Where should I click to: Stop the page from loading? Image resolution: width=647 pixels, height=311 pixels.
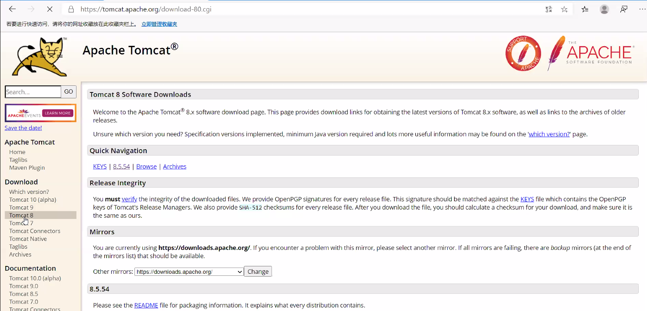coord(50,9)
